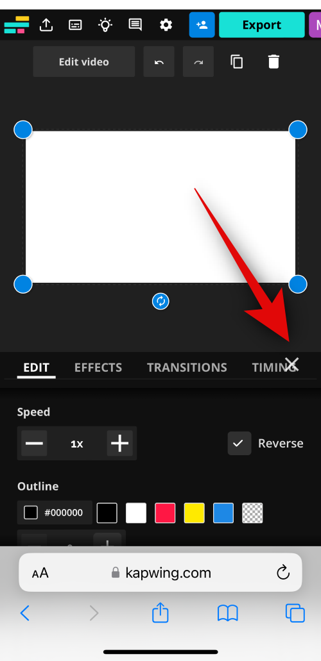The image size is (321, 661).
Task: Select the red outline color swatch
Action: [165, 513]
